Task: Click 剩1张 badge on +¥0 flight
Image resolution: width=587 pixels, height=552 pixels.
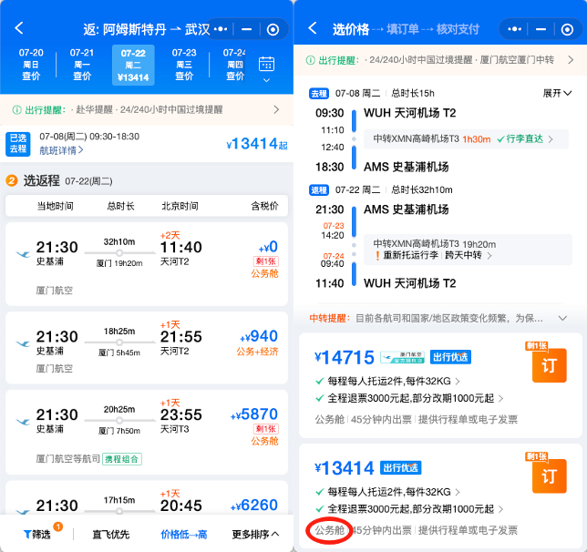Action: (266, 261)
